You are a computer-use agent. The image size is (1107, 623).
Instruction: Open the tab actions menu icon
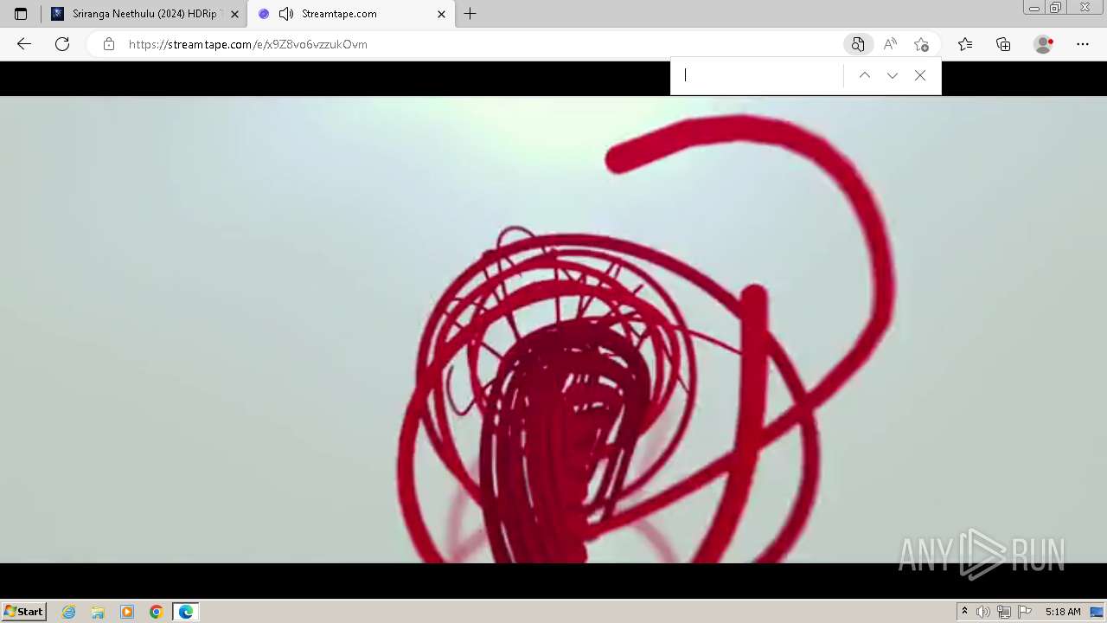click(21, 14)
